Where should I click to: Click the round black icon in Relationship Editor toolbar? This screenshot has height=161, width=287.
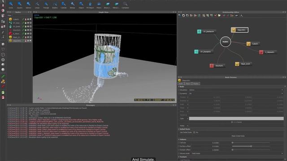point(183,16)
